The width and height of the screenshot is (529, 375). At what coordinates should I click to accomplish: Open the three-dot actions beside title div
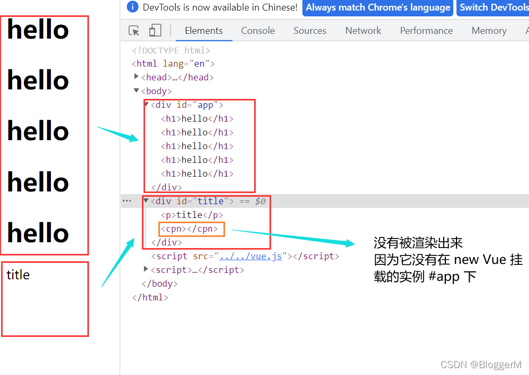(x=127, y=201)
